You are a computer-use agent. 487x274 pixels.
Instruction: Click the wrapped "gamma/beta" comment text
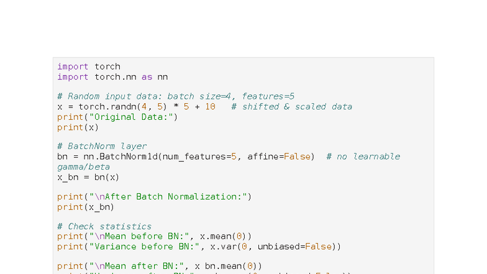click(x=83, y=167)
